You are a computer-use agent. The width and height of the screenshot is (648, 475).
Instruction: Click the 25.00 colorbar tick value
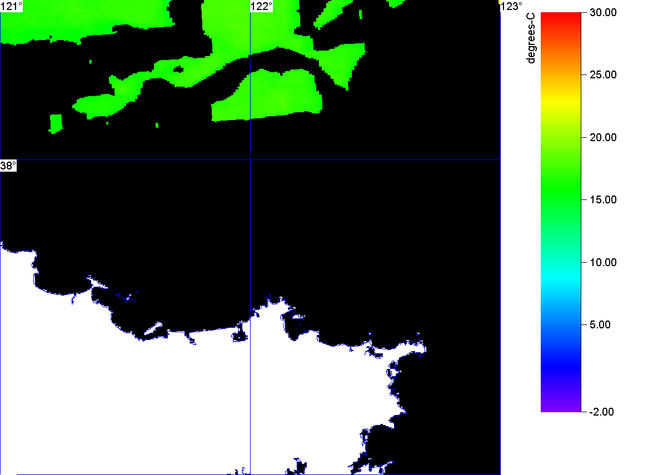click(603, 75)
